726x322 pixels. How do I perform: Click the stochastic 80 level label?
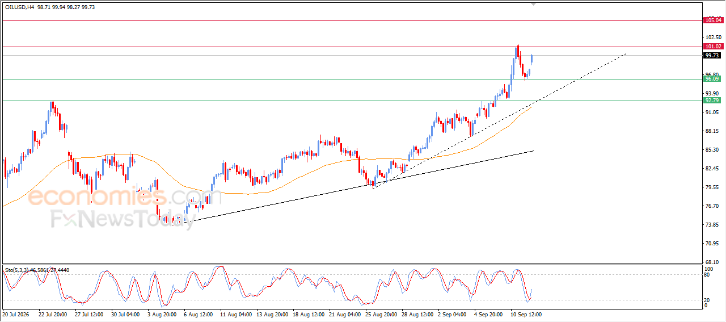(707, 274)
